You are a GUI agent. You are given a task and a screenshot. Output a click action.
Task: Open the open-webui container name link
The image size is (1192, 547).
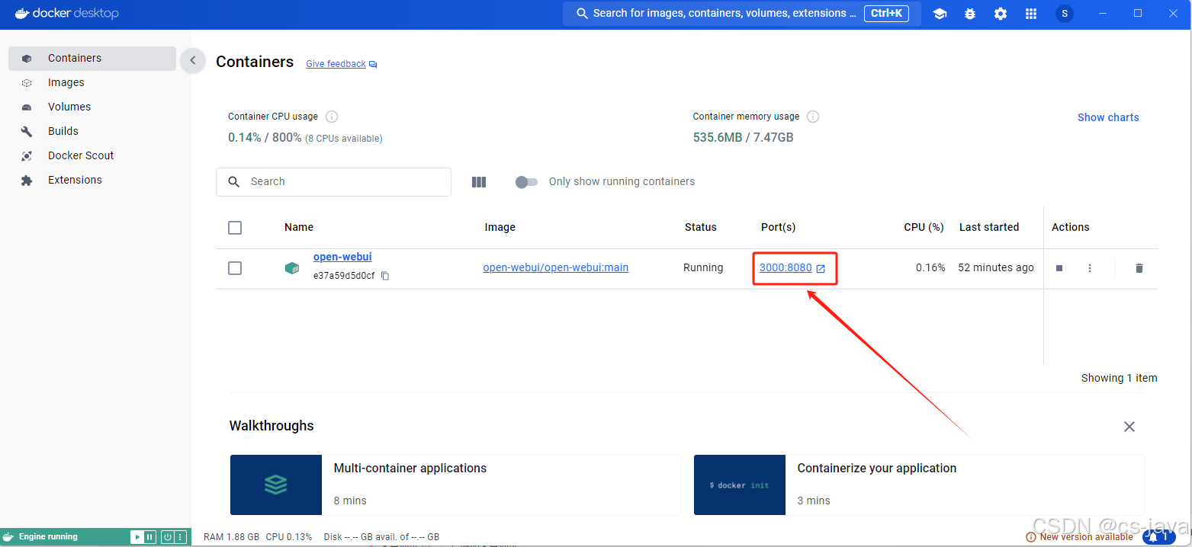[342, 257]
